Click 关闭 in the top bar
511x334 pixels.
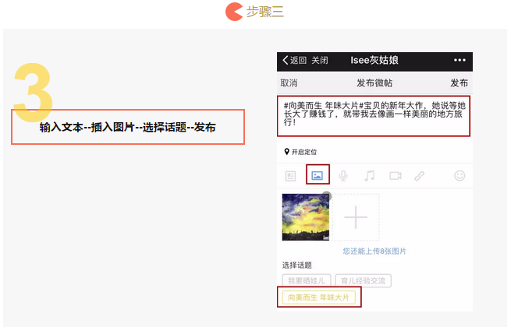(x=319, y=60)
